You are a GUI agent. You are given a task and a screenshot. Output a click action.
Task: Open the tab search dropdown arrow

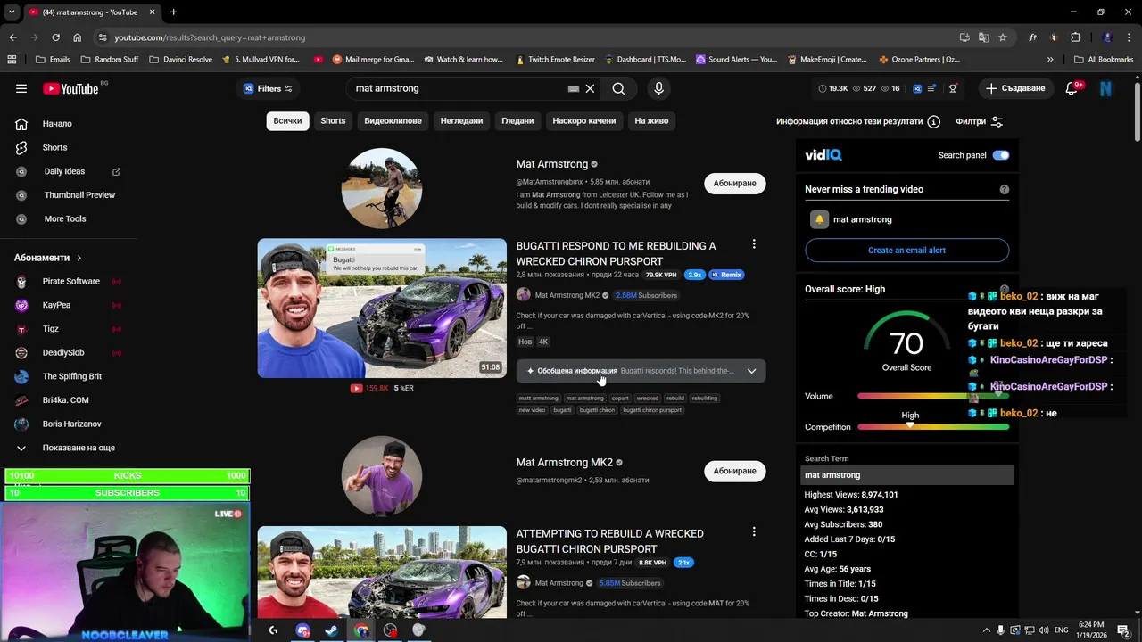tap(12, 12)
